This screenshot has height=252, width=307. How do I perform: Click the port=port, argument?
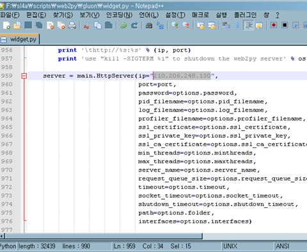157,84
